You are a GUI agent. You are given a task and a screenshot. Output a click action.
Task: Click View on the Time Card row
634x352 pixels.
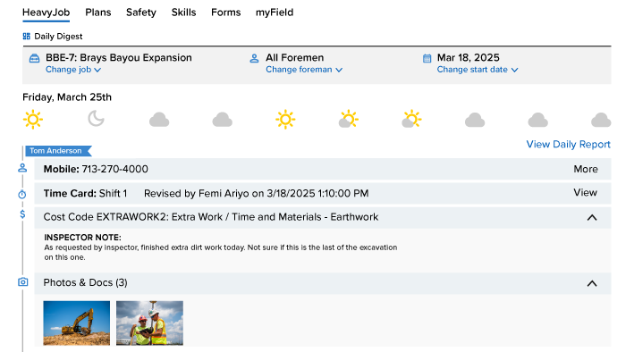tap(585, 193)
